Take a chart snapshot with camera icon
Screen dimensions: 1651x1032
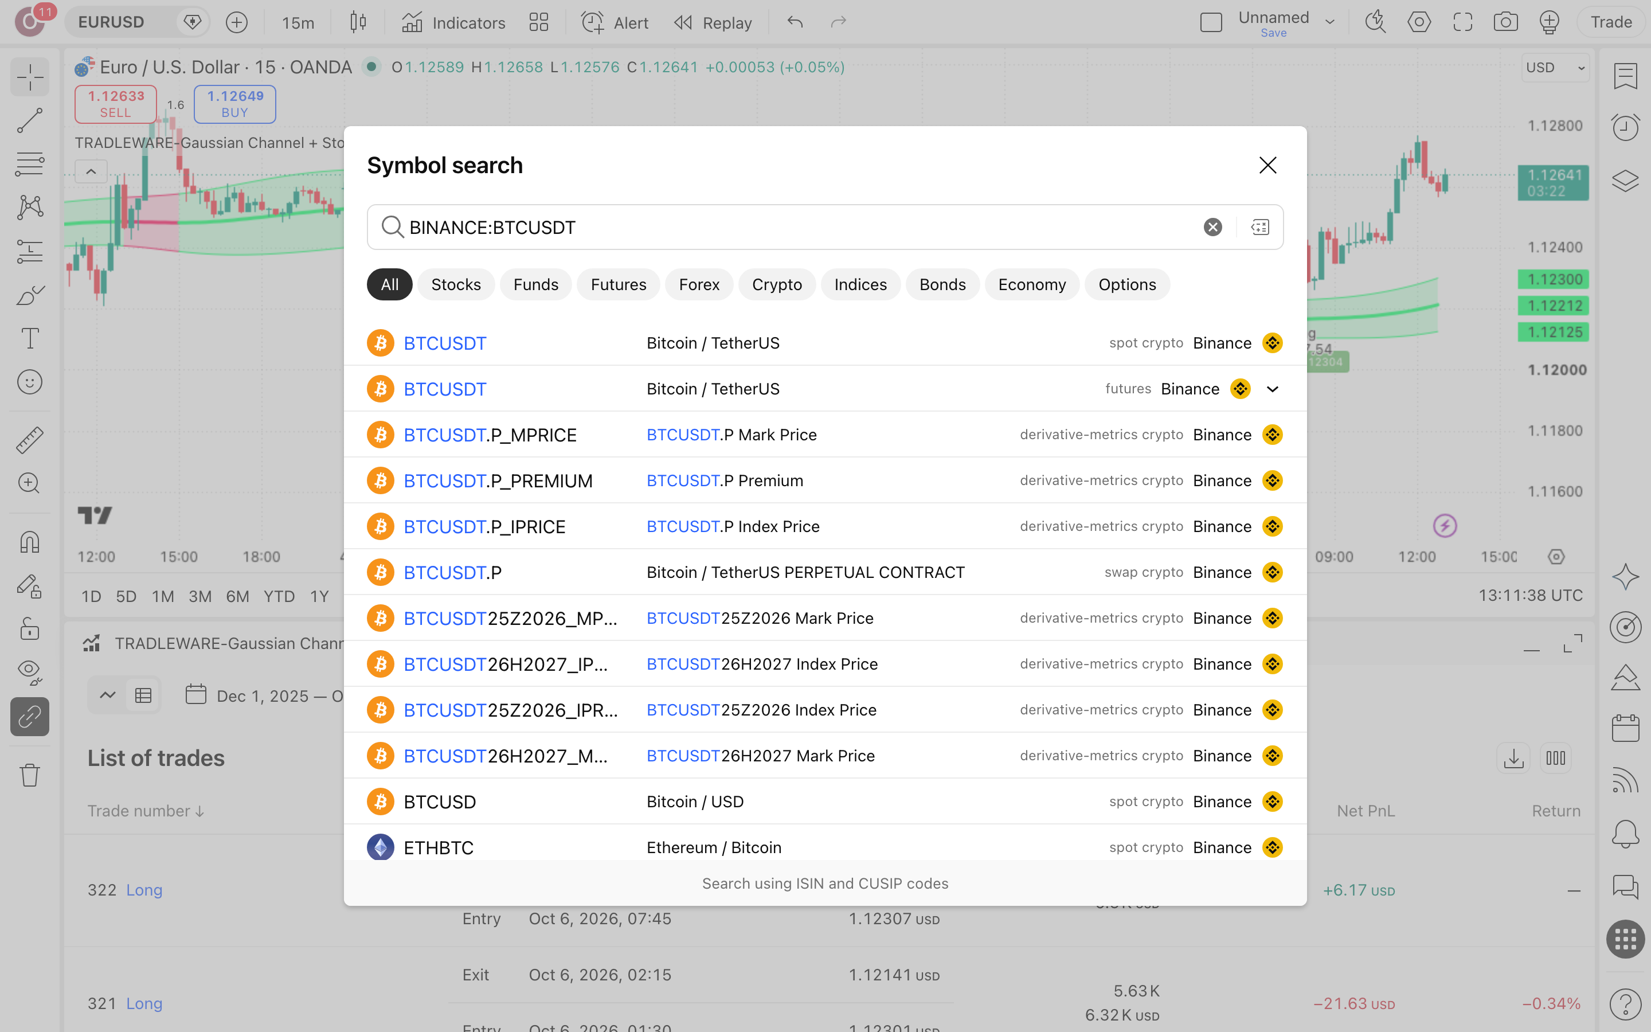tap(1506, 22)
